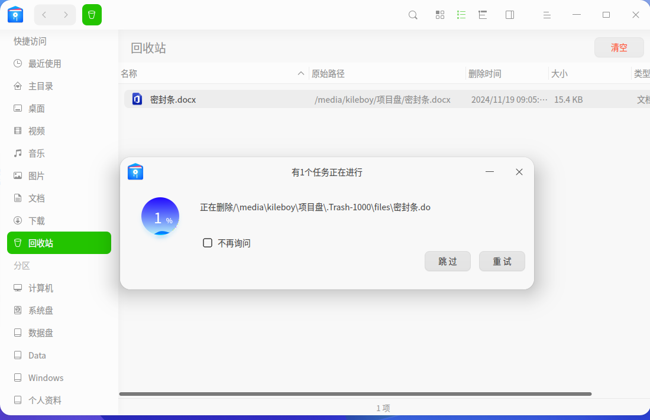Open the hamburger main menu
Screen dimensions: 650x420
(546, 15)
